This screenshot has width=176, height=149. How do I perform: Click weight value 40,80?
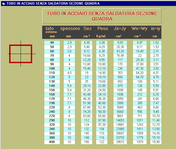[x=102, y=103]
